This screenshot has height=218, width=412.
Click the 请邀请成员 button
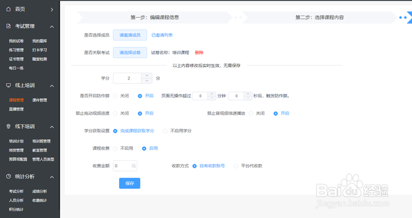click(x=130, y=35)
